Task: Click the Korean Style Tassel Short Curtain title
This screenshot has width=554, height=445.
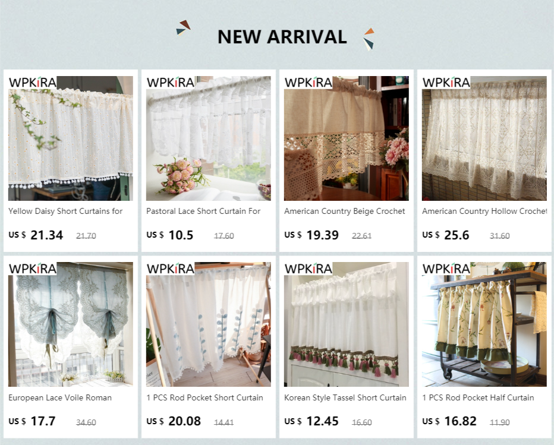Action: 345,397
